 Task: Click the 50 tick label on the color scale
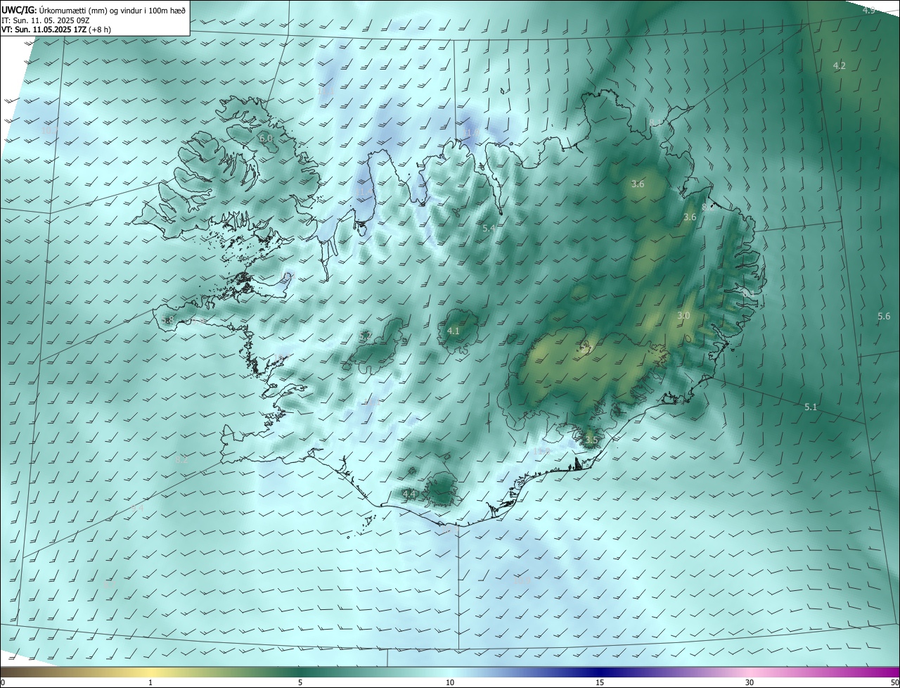pos(894,682)
